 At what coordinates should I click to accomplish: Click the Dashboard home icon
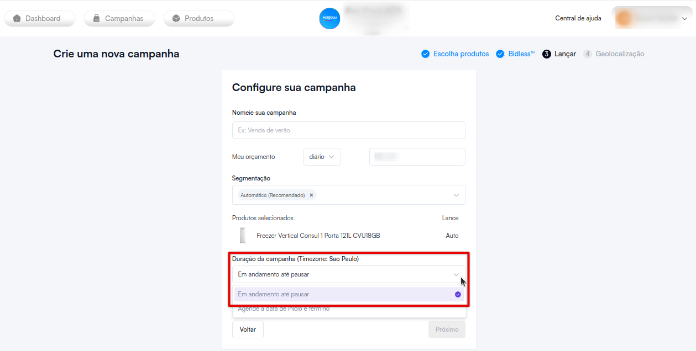[x=17, y=18]
